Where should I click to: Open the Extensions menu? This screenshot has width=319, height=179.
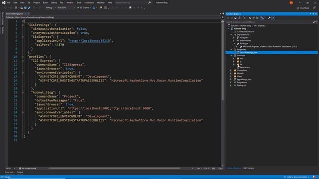(89, 2)
